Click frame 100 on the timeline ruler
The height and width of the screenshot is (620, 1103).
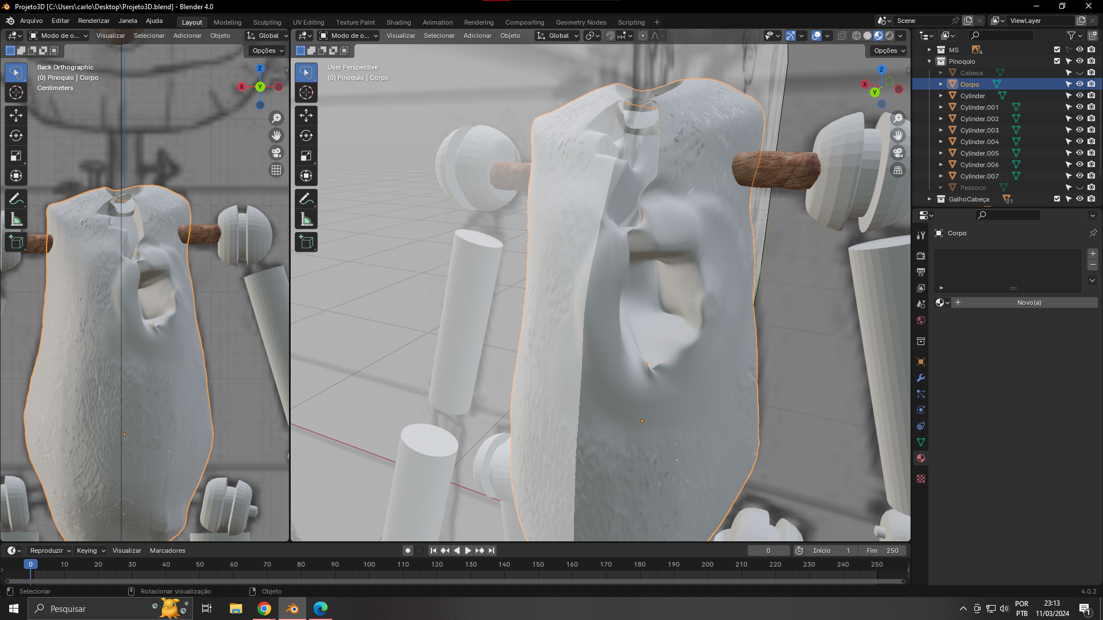point(369,564)
